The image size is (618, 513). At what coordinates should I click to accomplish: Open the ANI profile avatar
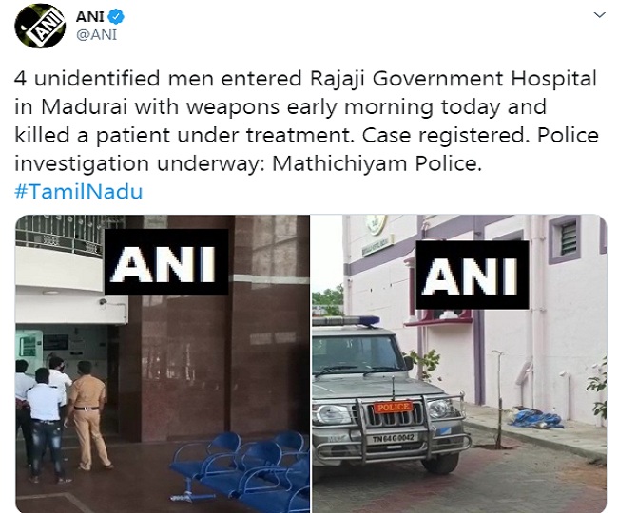[40, 26]
